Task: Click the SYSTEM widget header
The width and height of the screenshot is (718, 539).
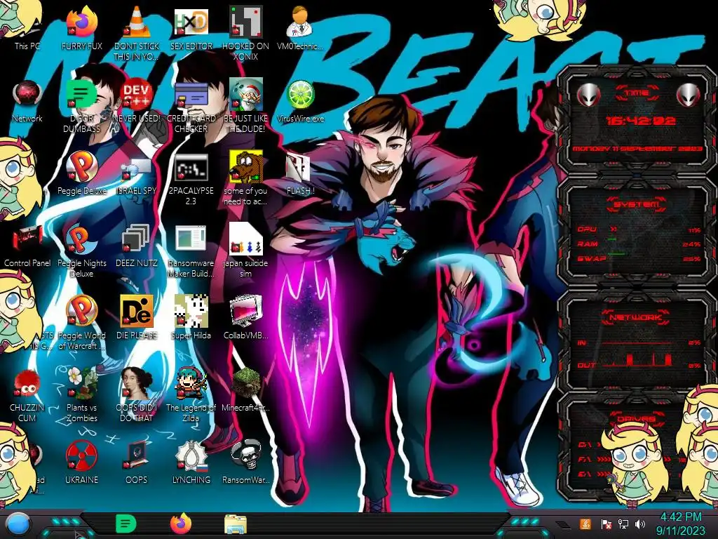Action: pyautogui.click(x=637, y=204)
